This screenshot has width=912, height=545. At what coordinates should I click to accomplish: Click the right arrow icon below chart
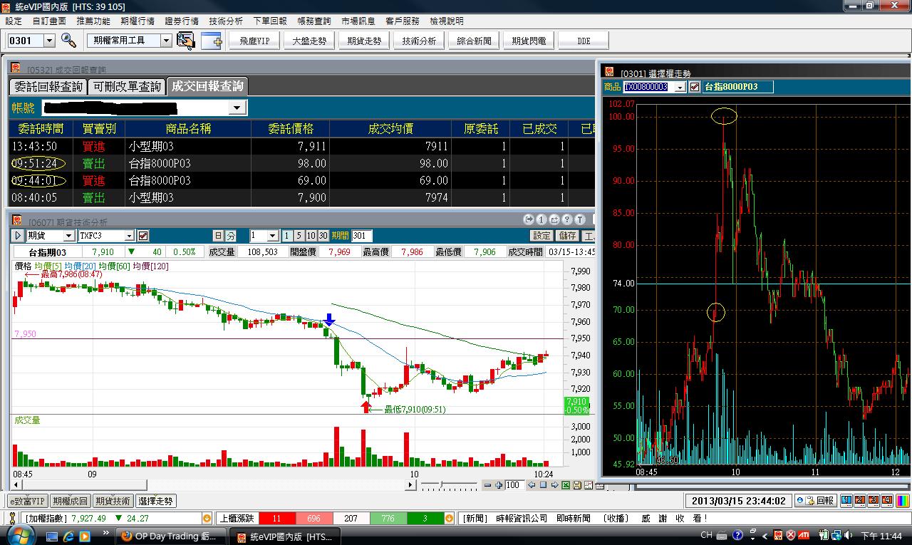coord(554,485)
